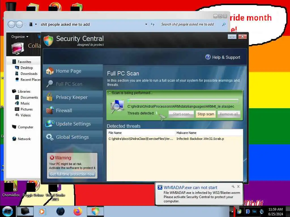The image size is (290, 217).
Task: Select Downloads in Explorer Favorites
Action: (29, 74)
